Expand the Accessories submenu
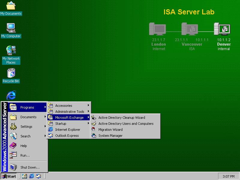 (x=64, y=106)
